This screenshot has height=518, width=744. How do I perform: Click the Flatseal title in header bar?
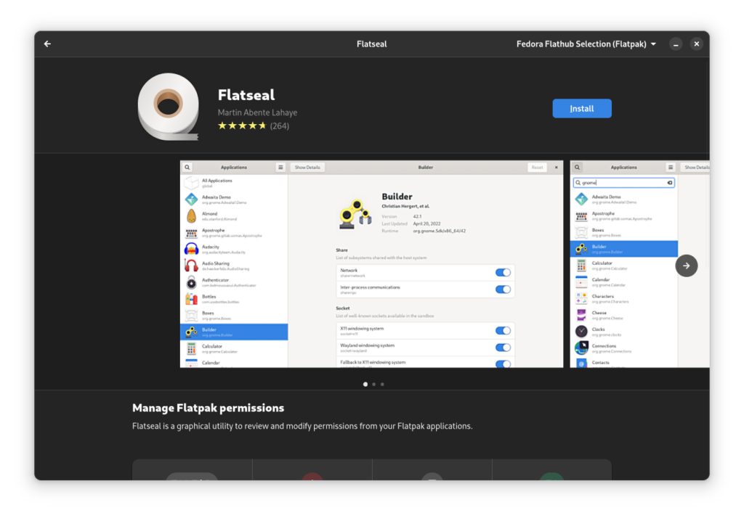[371, 44]
